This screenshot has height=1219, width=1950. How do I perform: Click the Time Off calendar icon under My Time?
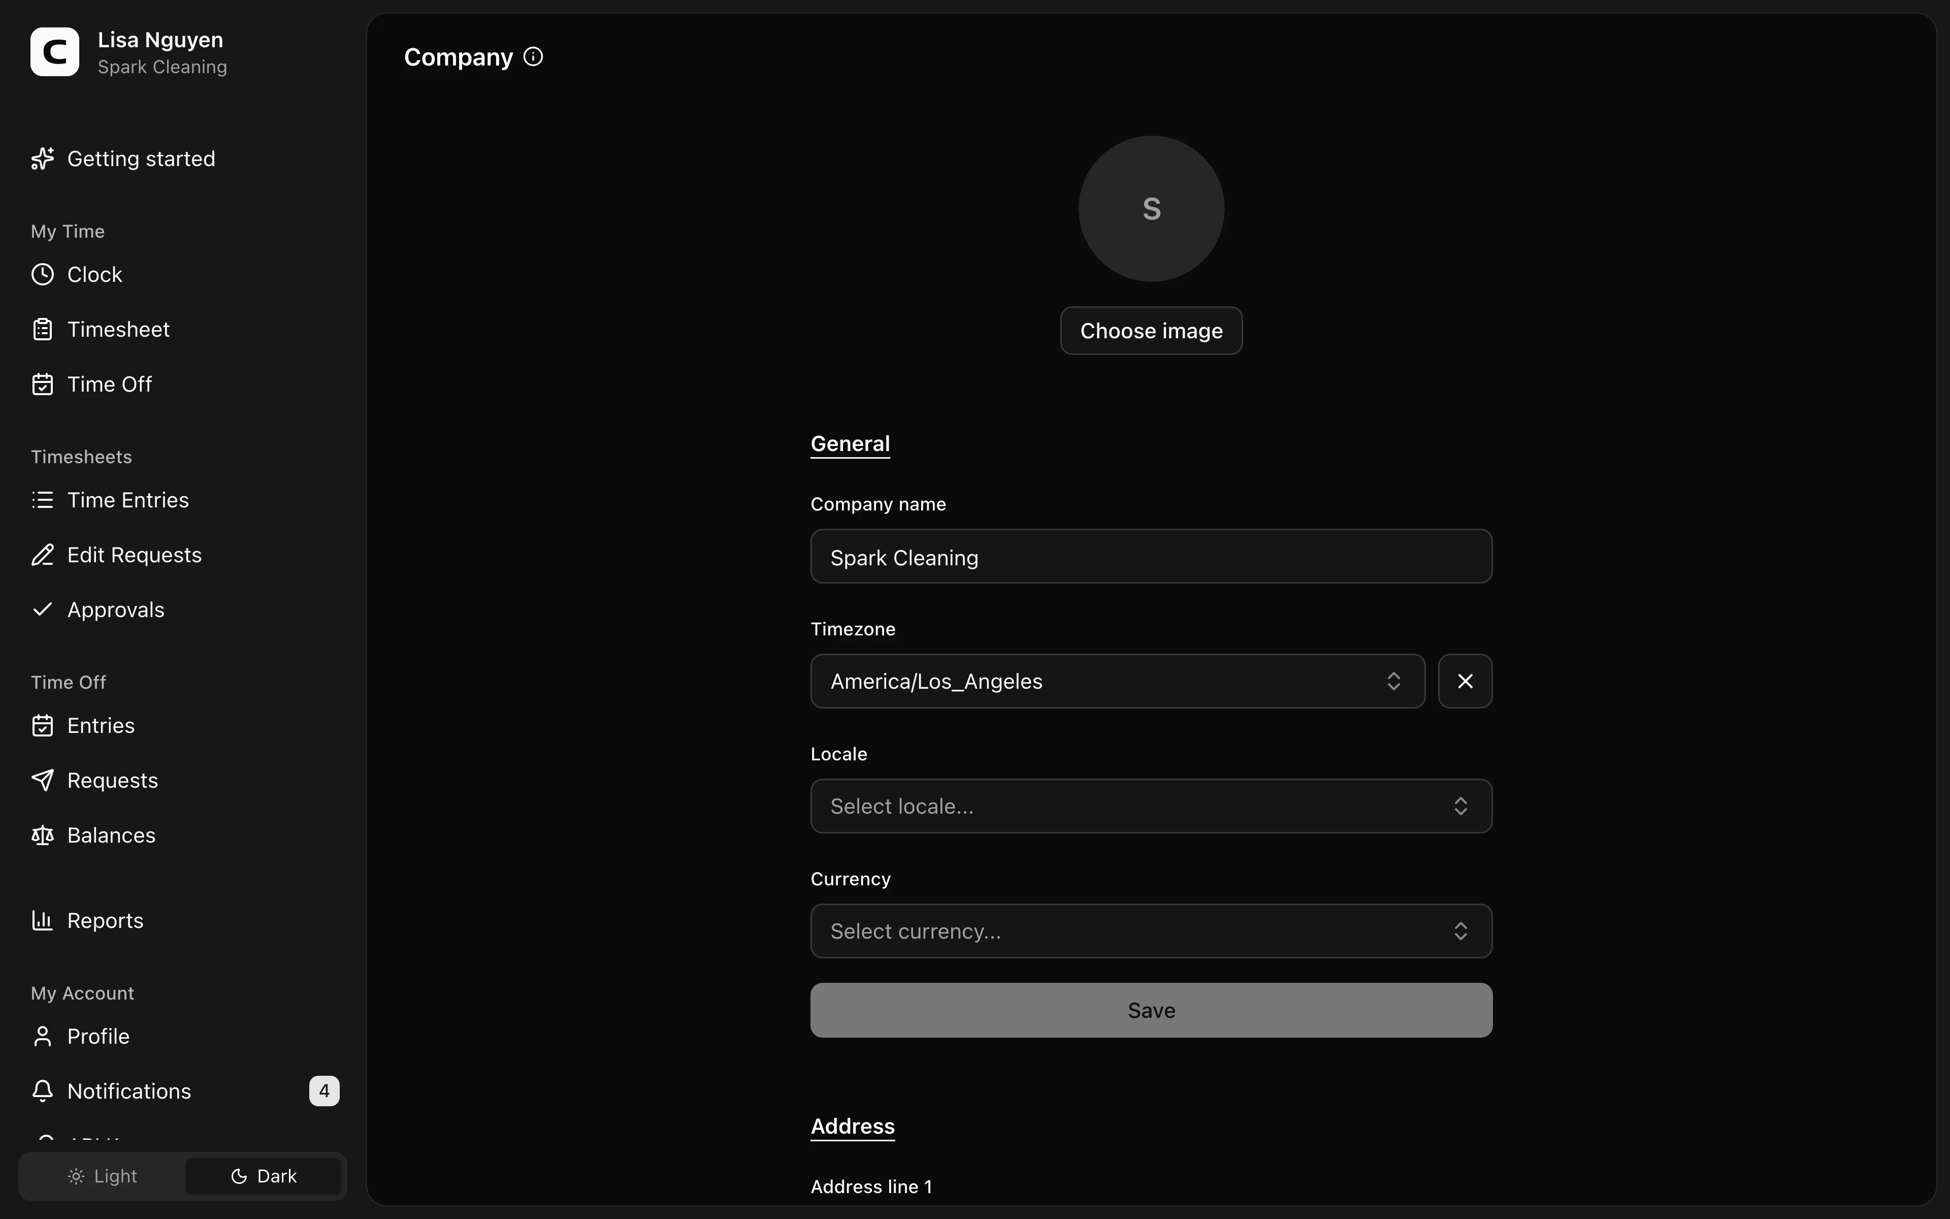[x=43, y=384]
